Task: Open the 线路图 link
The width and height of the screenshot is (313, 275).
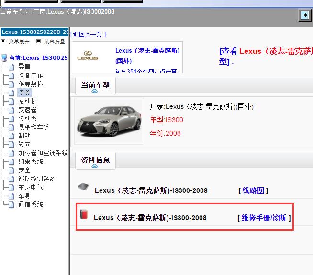Action: 253,190
